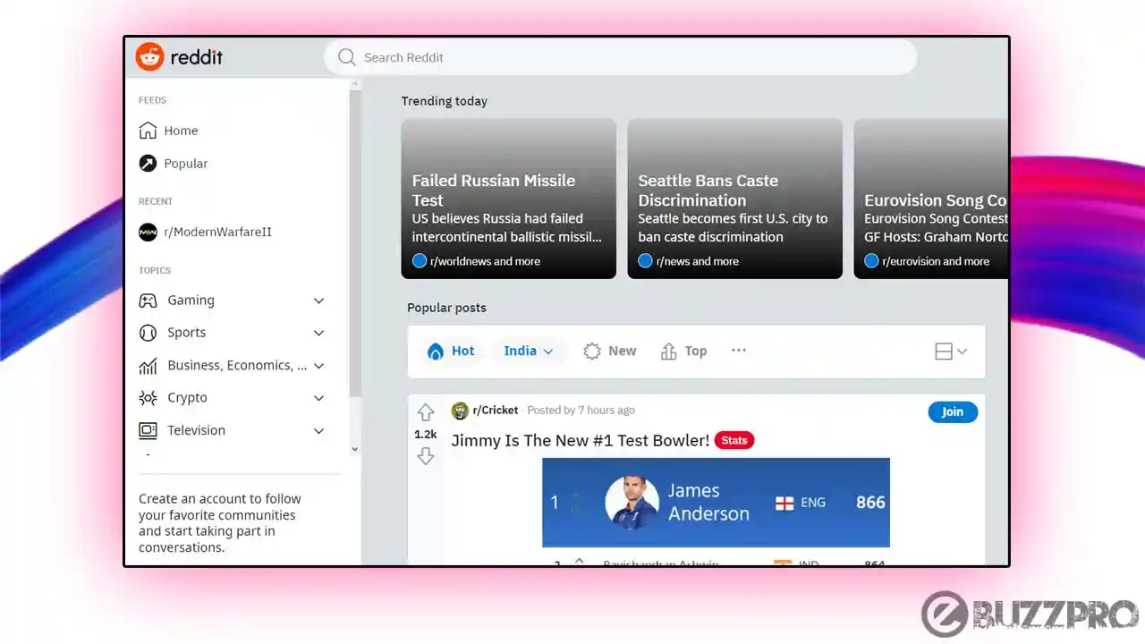Open the India region dropdown
This screenshot has width=1145, height=644.
[528, 351]
